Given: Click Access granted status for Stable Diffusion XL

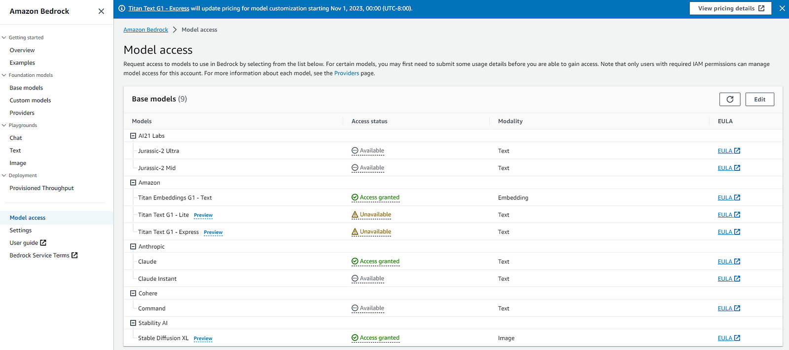Looking at the screenshot, I should pyautogui.click(x=375, y=338).
